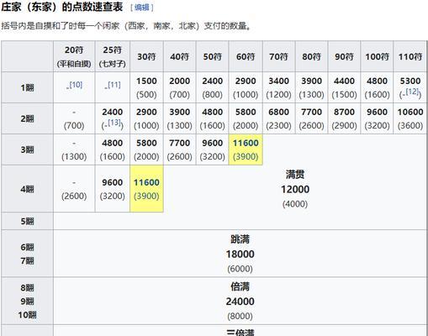The width and height of the screenshot is (428, 336).
Task: Click the 倍满 24000 cell
Action: [x=240, y=301]
